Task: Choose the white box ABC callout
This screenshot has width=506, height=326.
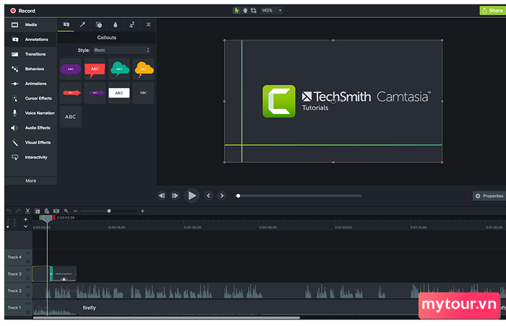Action: pyautogui.click(x=119, y=93)
